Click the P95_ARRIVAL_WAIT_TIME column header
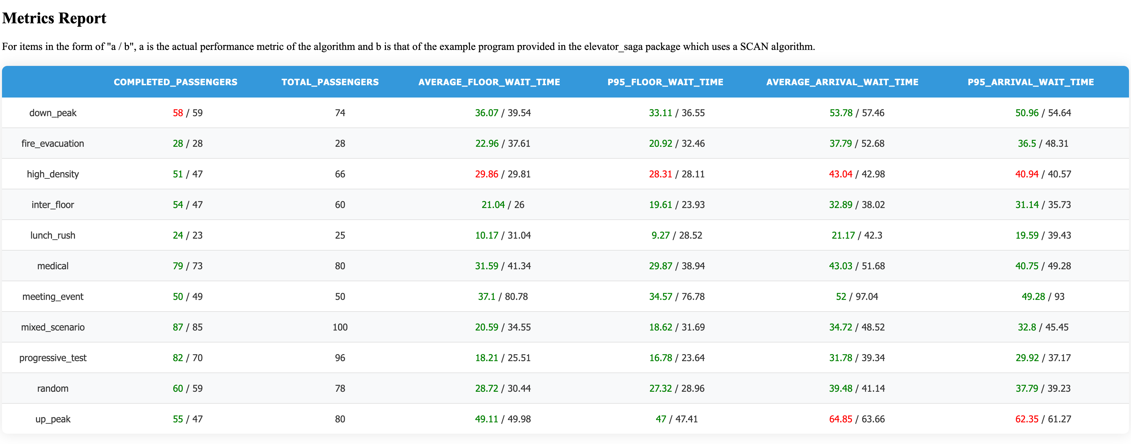 point(1030,82)
